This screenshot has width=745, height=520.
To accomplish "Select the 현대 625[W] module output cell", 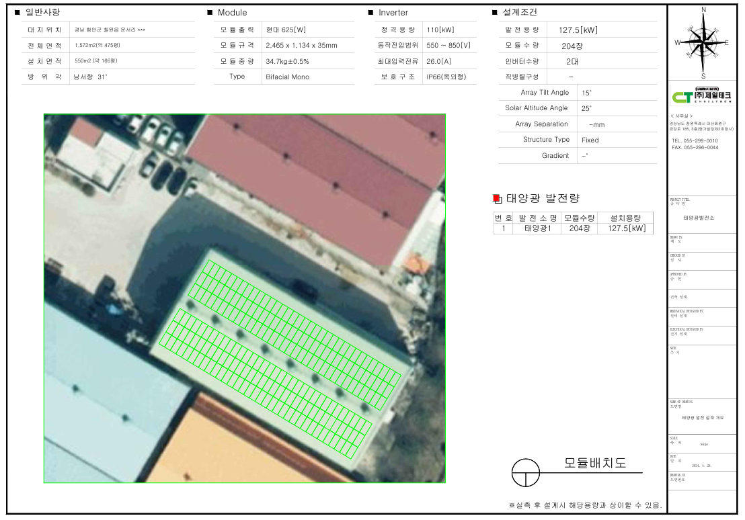I will 286,30.
